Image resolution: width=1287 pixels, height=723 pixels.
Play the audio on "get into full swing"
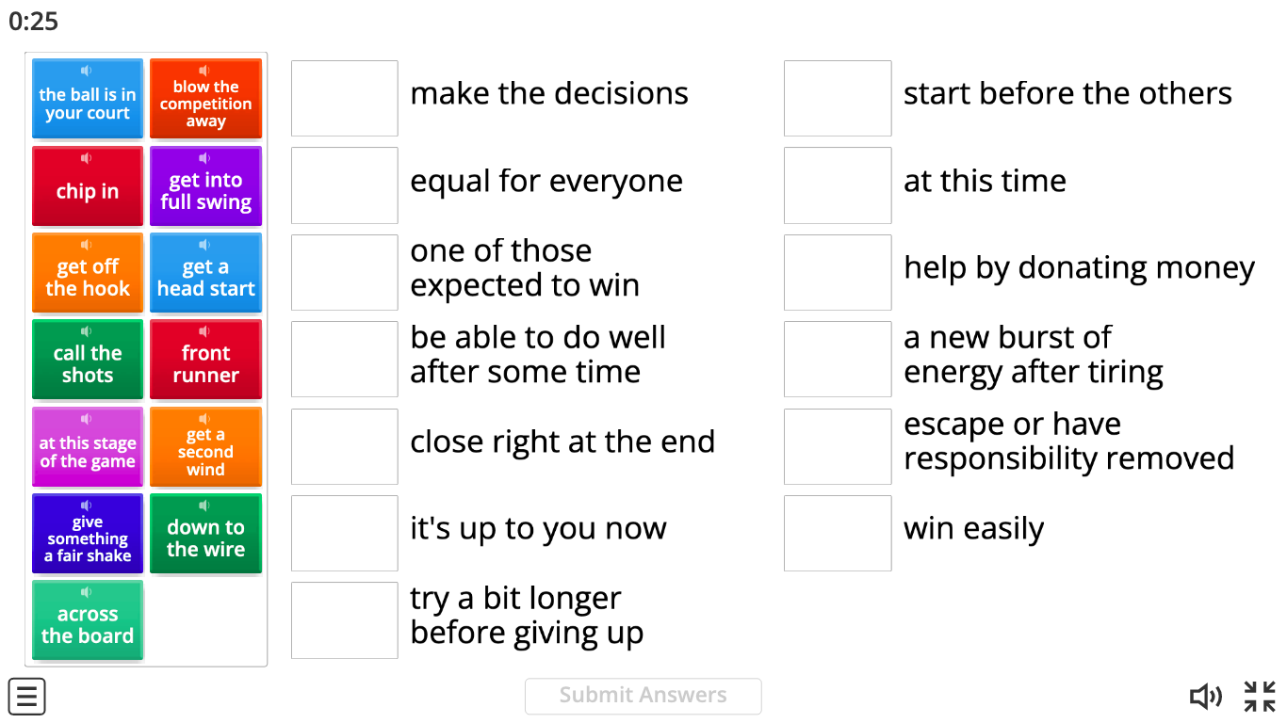click(x=205, y=156)
